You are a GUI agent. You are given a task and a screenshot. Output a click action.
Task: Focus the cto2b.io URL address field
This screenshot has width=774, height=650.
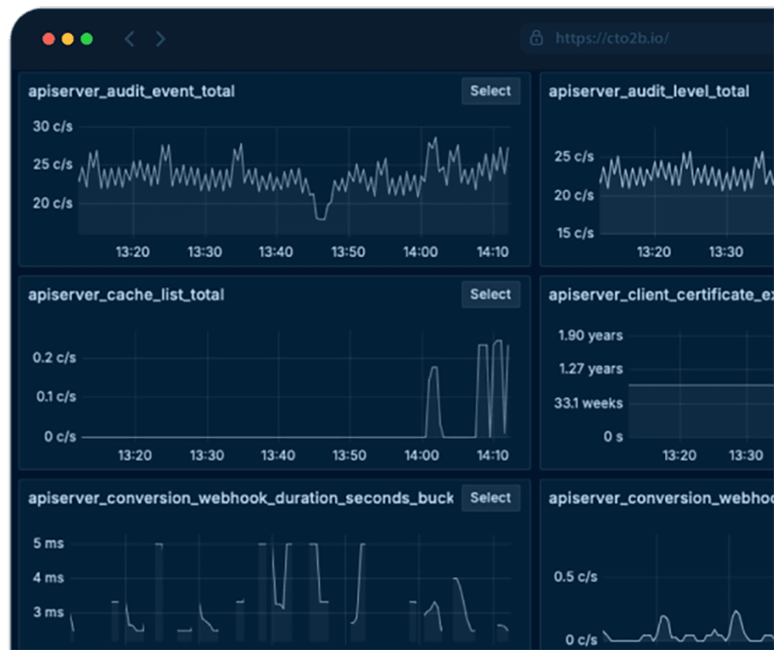click(x=611, y=38)
